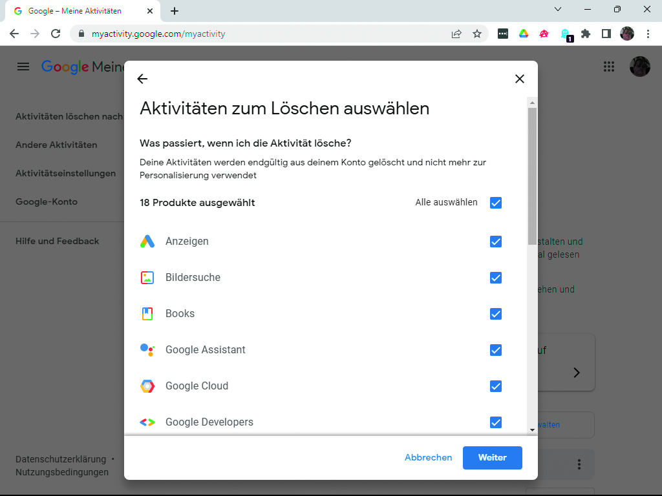662x496 pixels.
Task: Click the Google Developers product icon
Action: (x=147, y=422)
